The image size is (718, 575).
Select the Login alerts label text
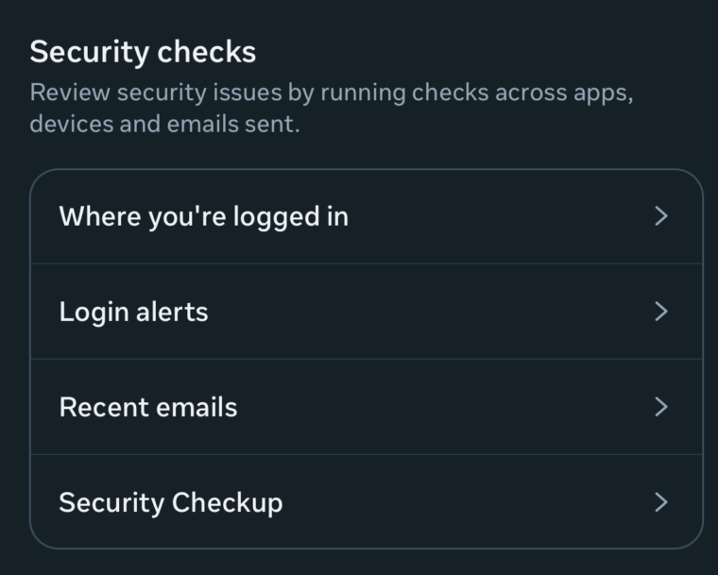(133, 312)
